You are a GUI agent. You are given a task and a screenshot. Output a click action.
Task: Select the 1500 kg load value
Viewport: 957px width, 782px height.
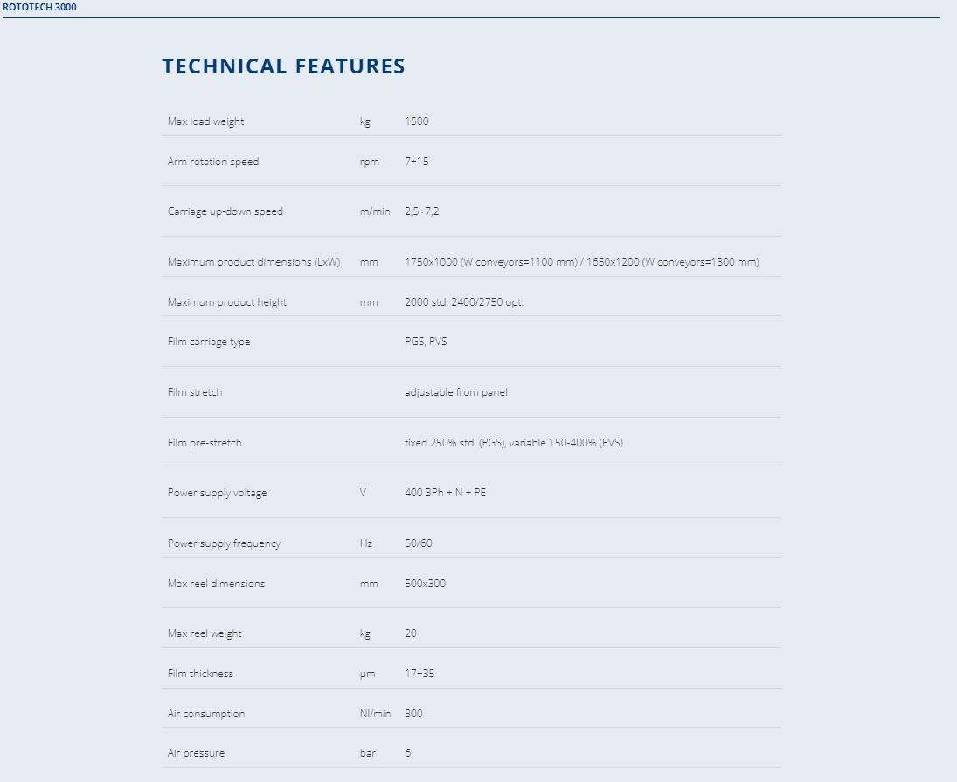[x=417, y=121]
